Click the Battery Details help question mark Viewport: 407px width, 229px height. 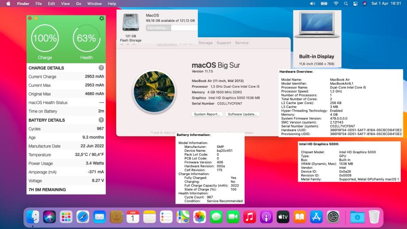[x=101, y=120]
